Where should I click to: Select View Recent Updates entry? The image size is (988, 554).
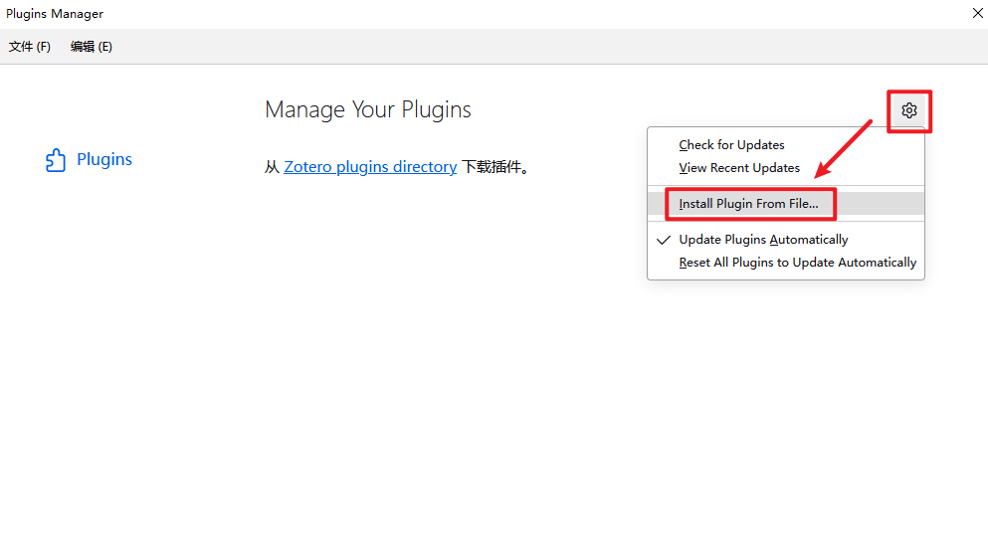tap(739, 168)
